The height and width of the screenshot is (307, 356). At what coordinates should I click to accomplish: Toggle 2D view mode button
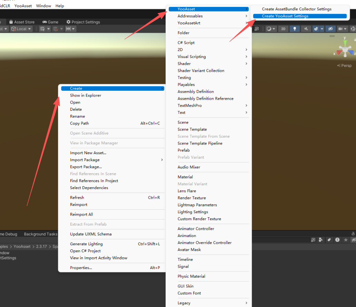[x=283, y=29]
